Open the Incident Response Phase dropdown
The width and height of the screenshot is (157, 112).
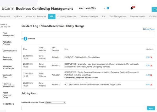click(55, 102)
